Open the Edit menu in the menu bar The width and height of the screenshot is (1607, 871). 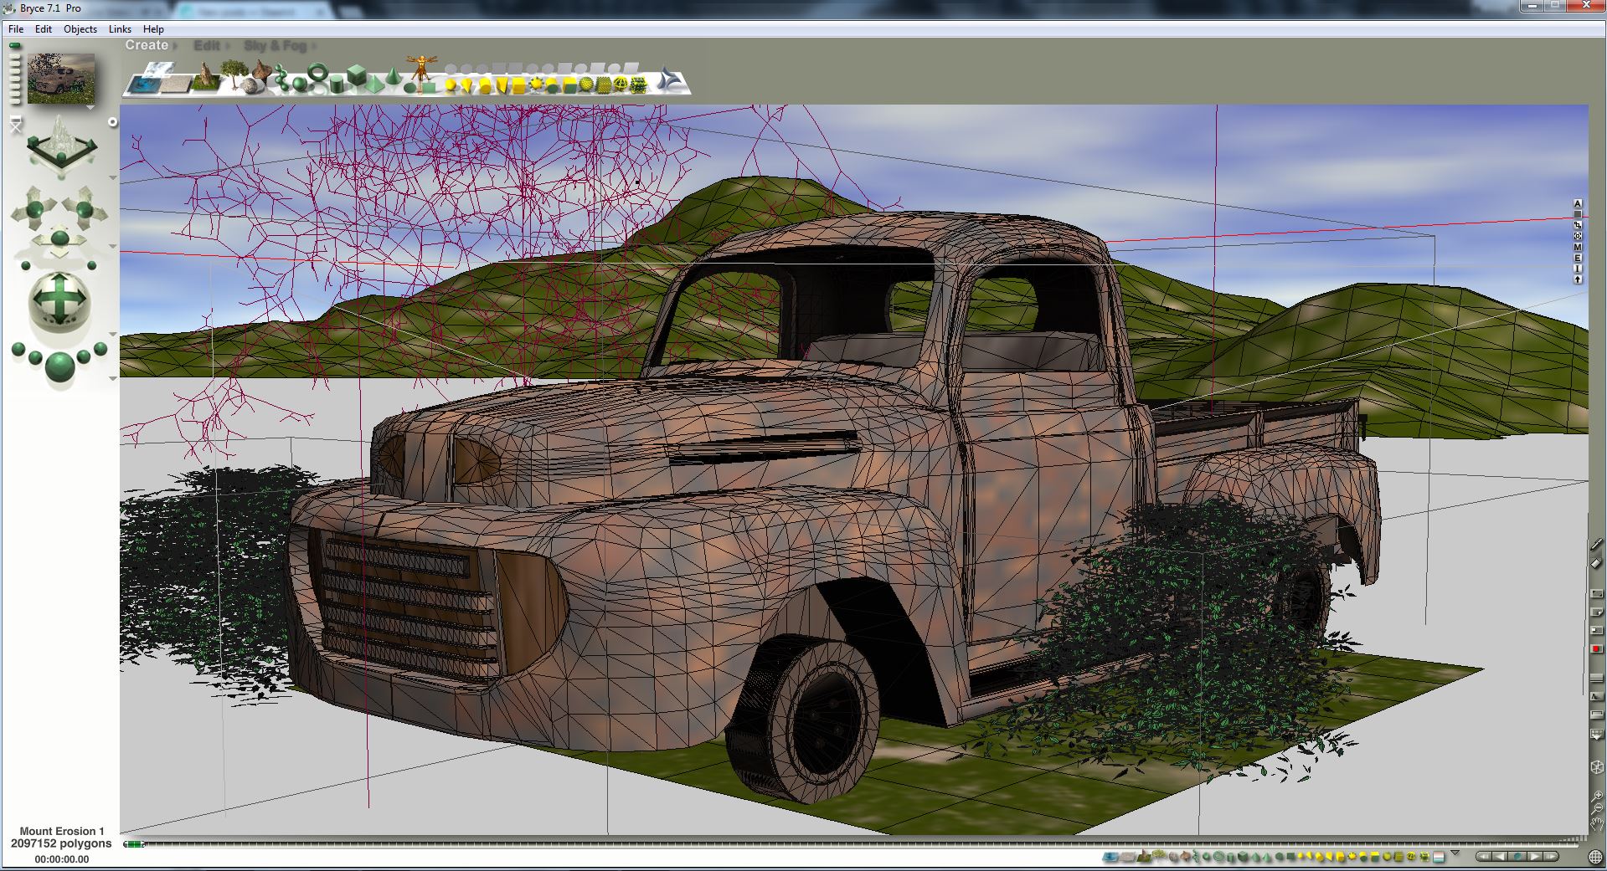point(44,28)
